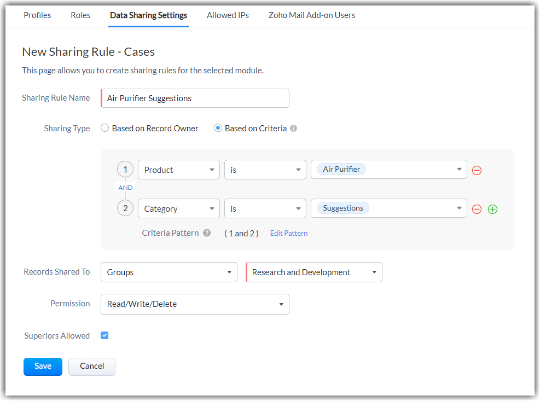This screenshot has height=401, width=540.
Task: Open the Research and Development dropdown
Action: point(314,272)
